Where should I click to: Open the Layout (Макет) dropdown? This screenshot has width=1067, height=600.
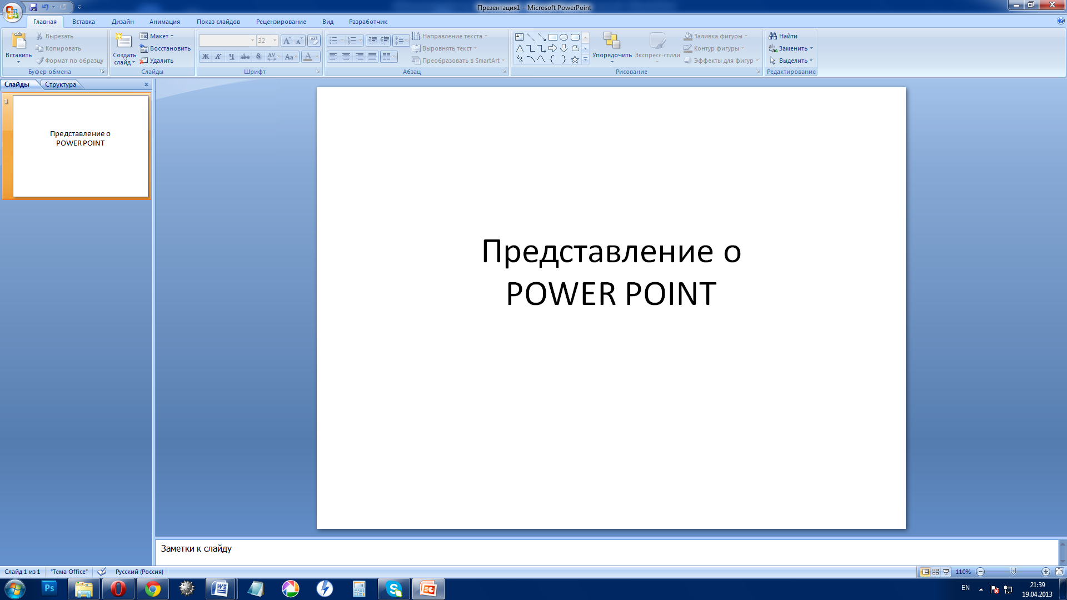point(157,36)
